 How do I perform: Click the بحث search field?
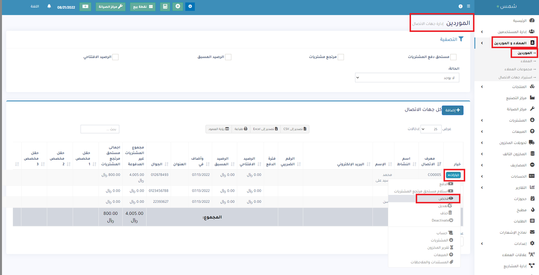coord(100,129)
